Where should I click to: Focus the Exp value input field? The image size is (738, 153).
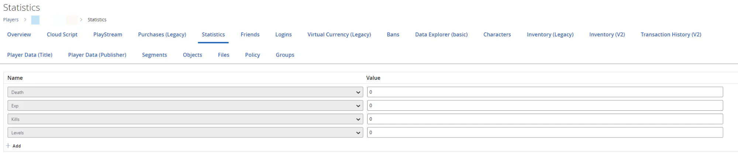[545, 106]
